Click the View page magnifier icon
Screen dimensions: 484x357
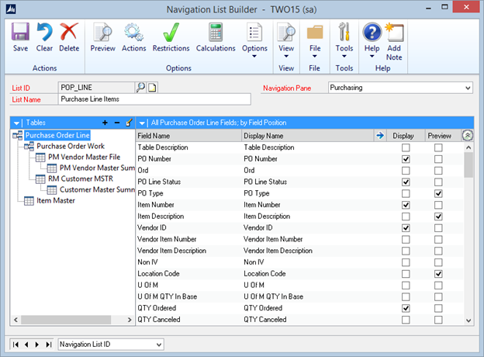[286, 32]
